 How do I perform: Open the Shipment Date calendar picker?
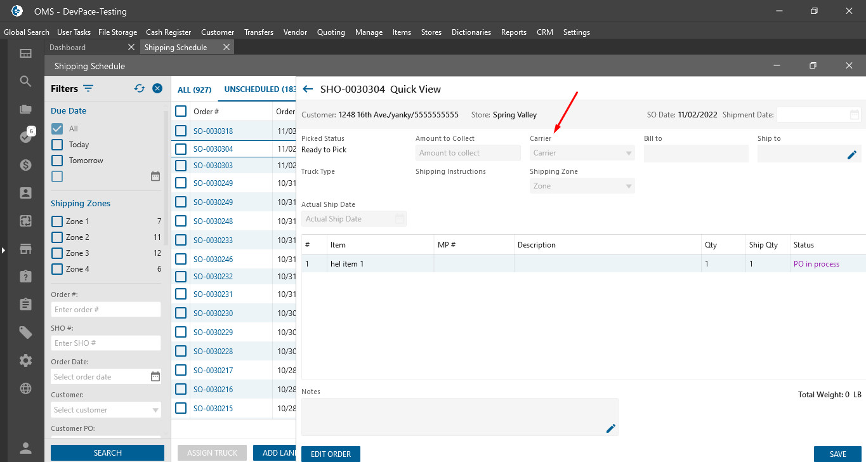coord(855,115)
